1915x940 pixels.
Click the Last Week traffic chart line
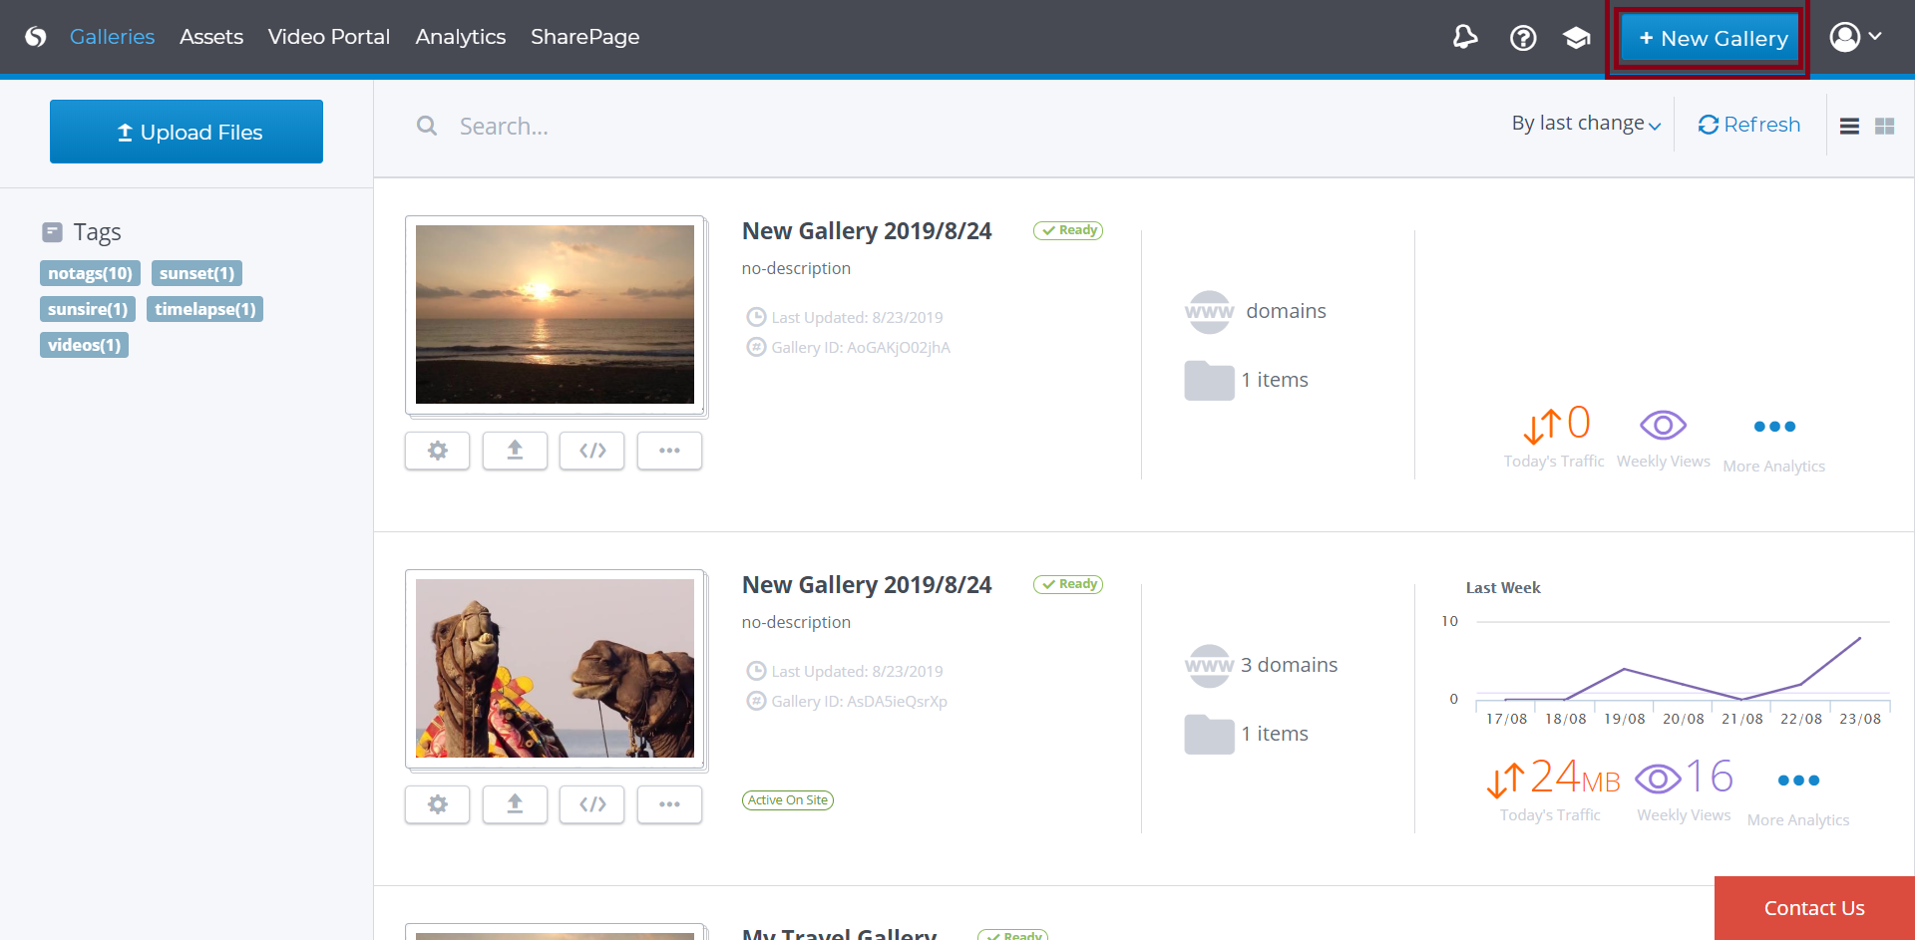click(1682, 682)
